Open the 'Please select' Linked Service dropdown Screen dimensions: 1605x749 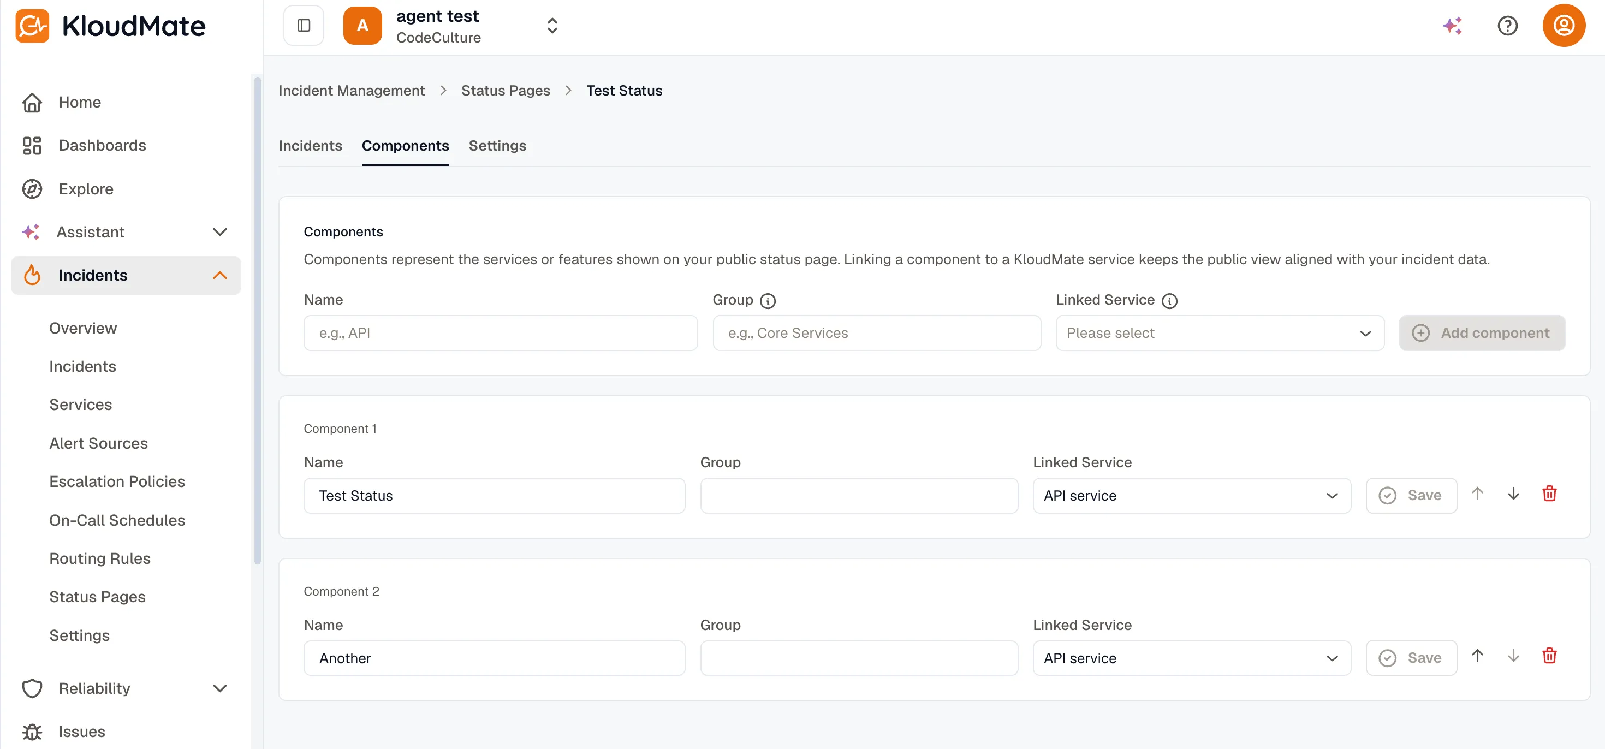pyautogui.click(x=1220, y=333)
